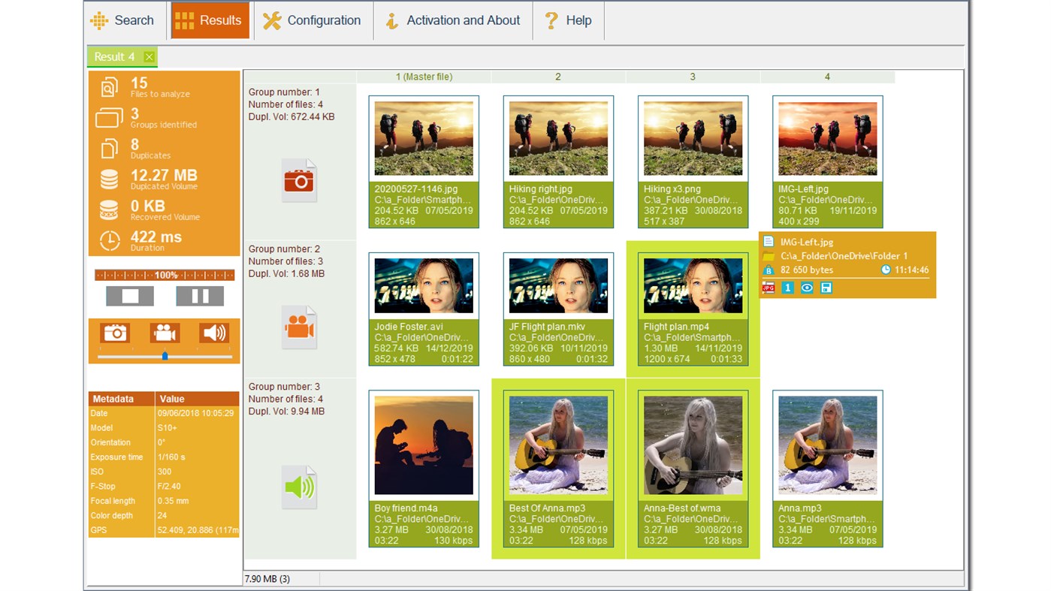
Task: Switch to the Search tab
Action: tap(123, 20)
